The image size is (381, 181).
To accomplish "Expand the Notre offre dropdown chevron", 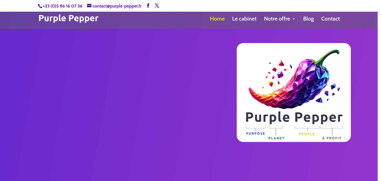I will click(x=293, y=19).
